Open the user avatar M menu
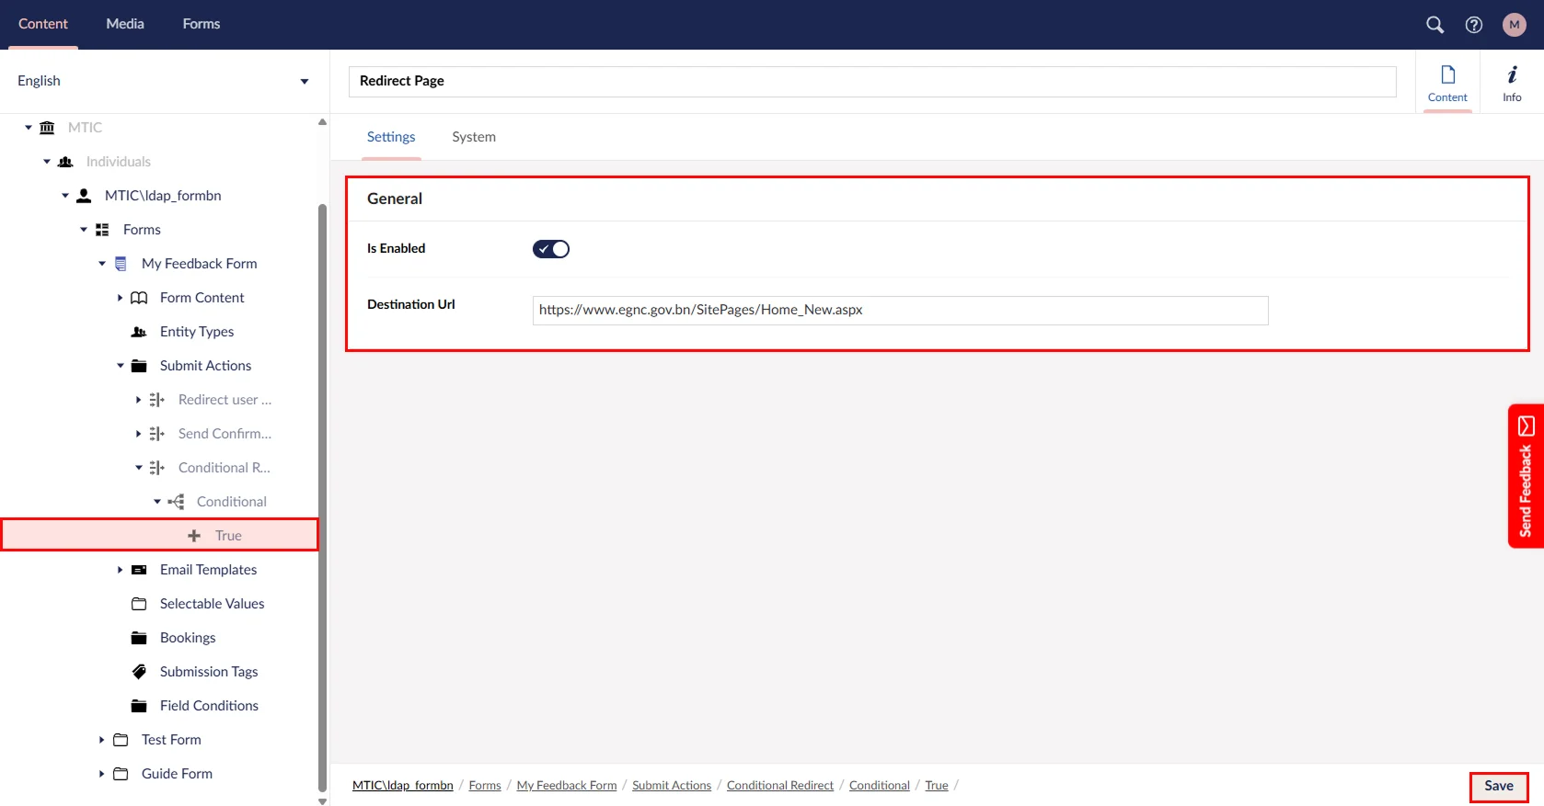 1514,25
